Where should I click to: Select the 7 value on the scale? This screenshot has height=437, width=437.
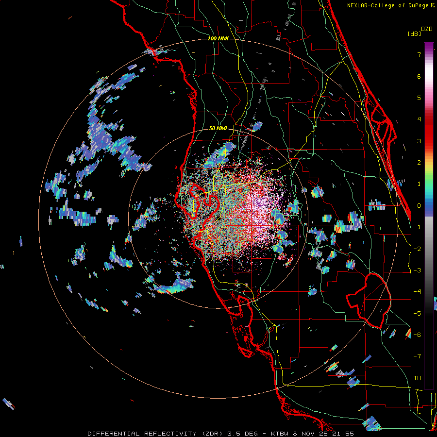(x=419, y=54)
